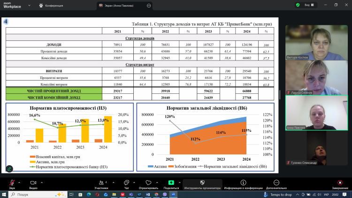Click the volume icon in system tray

[x=320, y=195]
